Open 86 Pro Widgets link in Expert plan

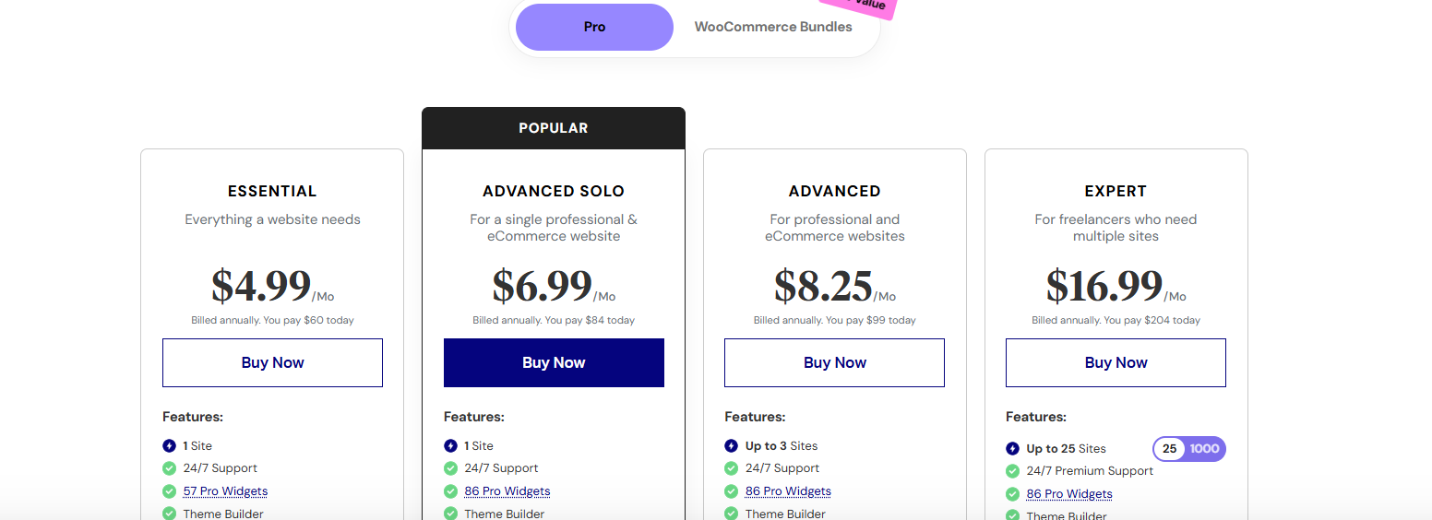[1069, 494]
